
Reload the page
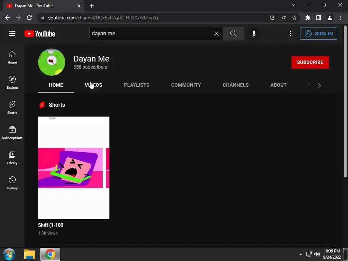pyautogui.click(x=29, y=18)
